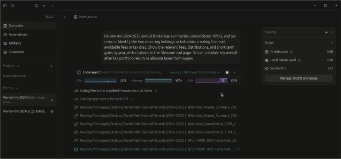This screenshot has width=341, height=159.
Task: Select Computer in the sidebar
Action: click(28, 26)
